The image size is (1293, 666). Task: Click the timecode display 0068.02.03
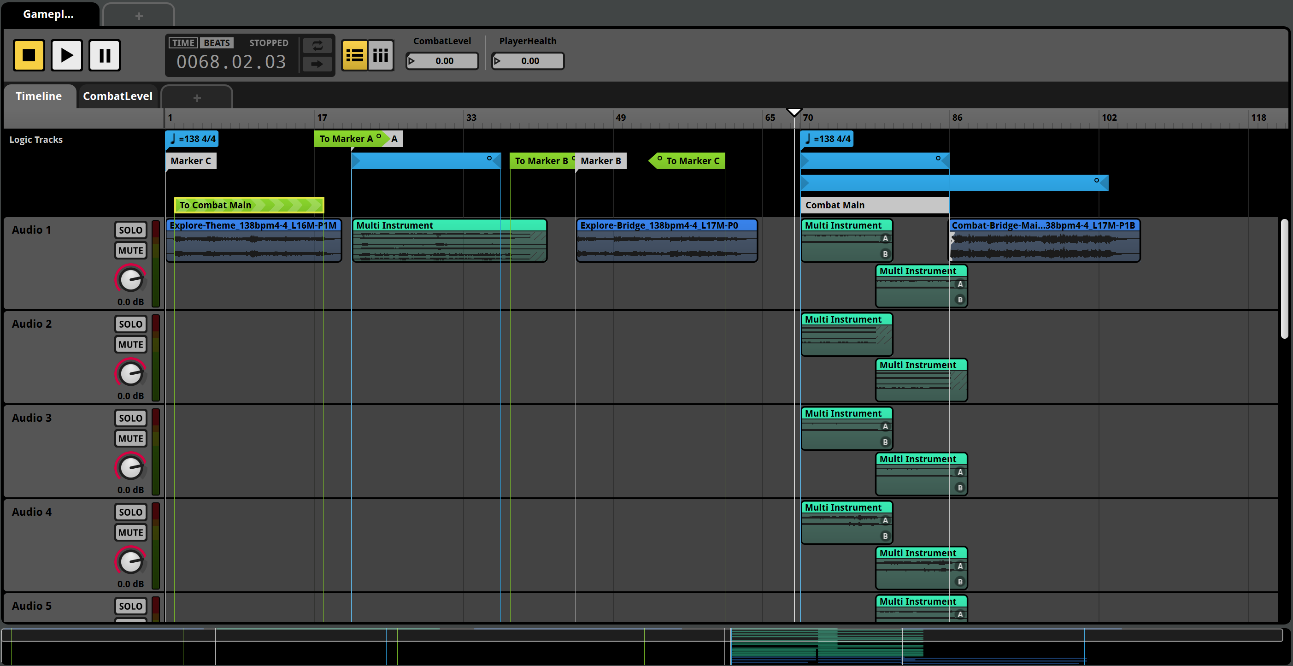pyautogui.click(x=231, y=62)
